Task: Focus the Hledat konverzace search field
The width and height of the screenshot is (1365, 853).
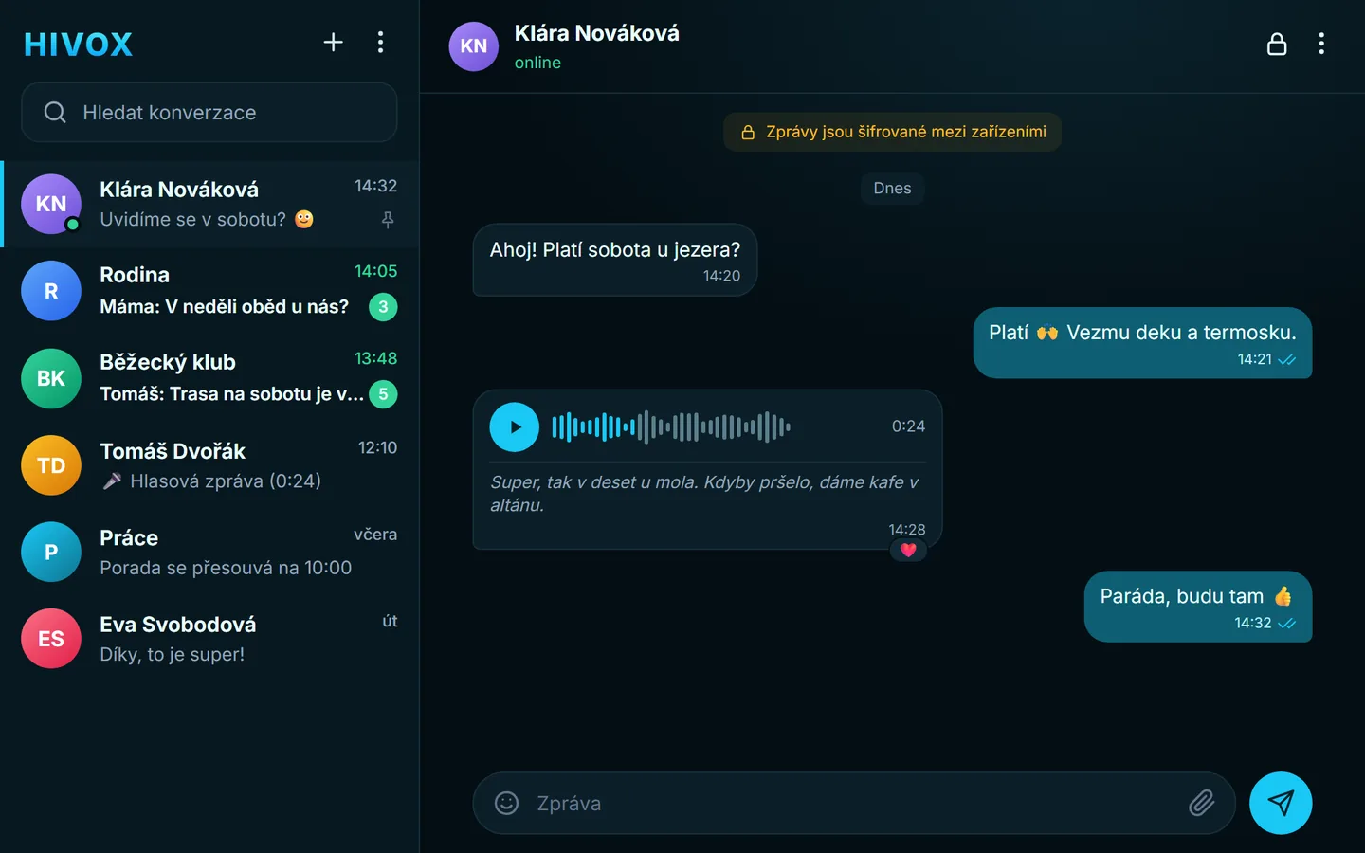Action: tap(209, 112)
